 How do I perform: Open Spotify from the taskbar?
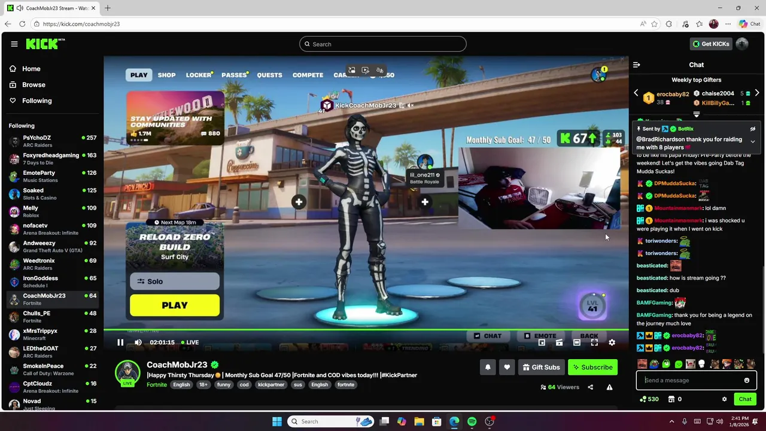tap(472, 421)
